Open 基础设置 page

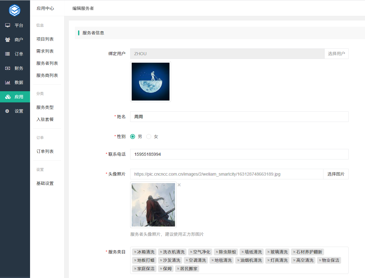pos(45,183)
